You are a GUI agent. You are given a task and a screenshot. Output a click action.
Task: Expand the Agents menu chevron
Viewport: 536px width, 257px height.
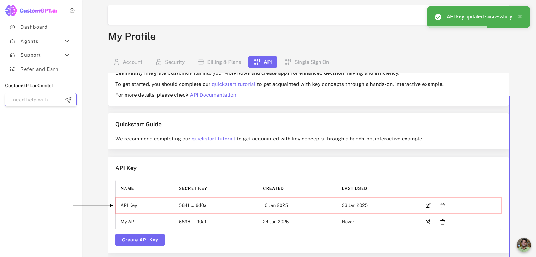(x=67, y=41)
